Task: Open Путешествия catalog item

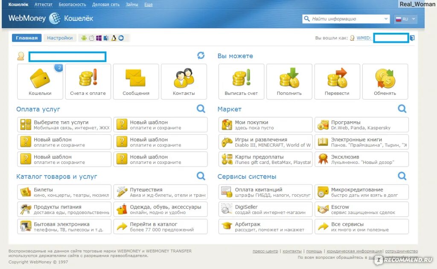Action: [160, 192]
